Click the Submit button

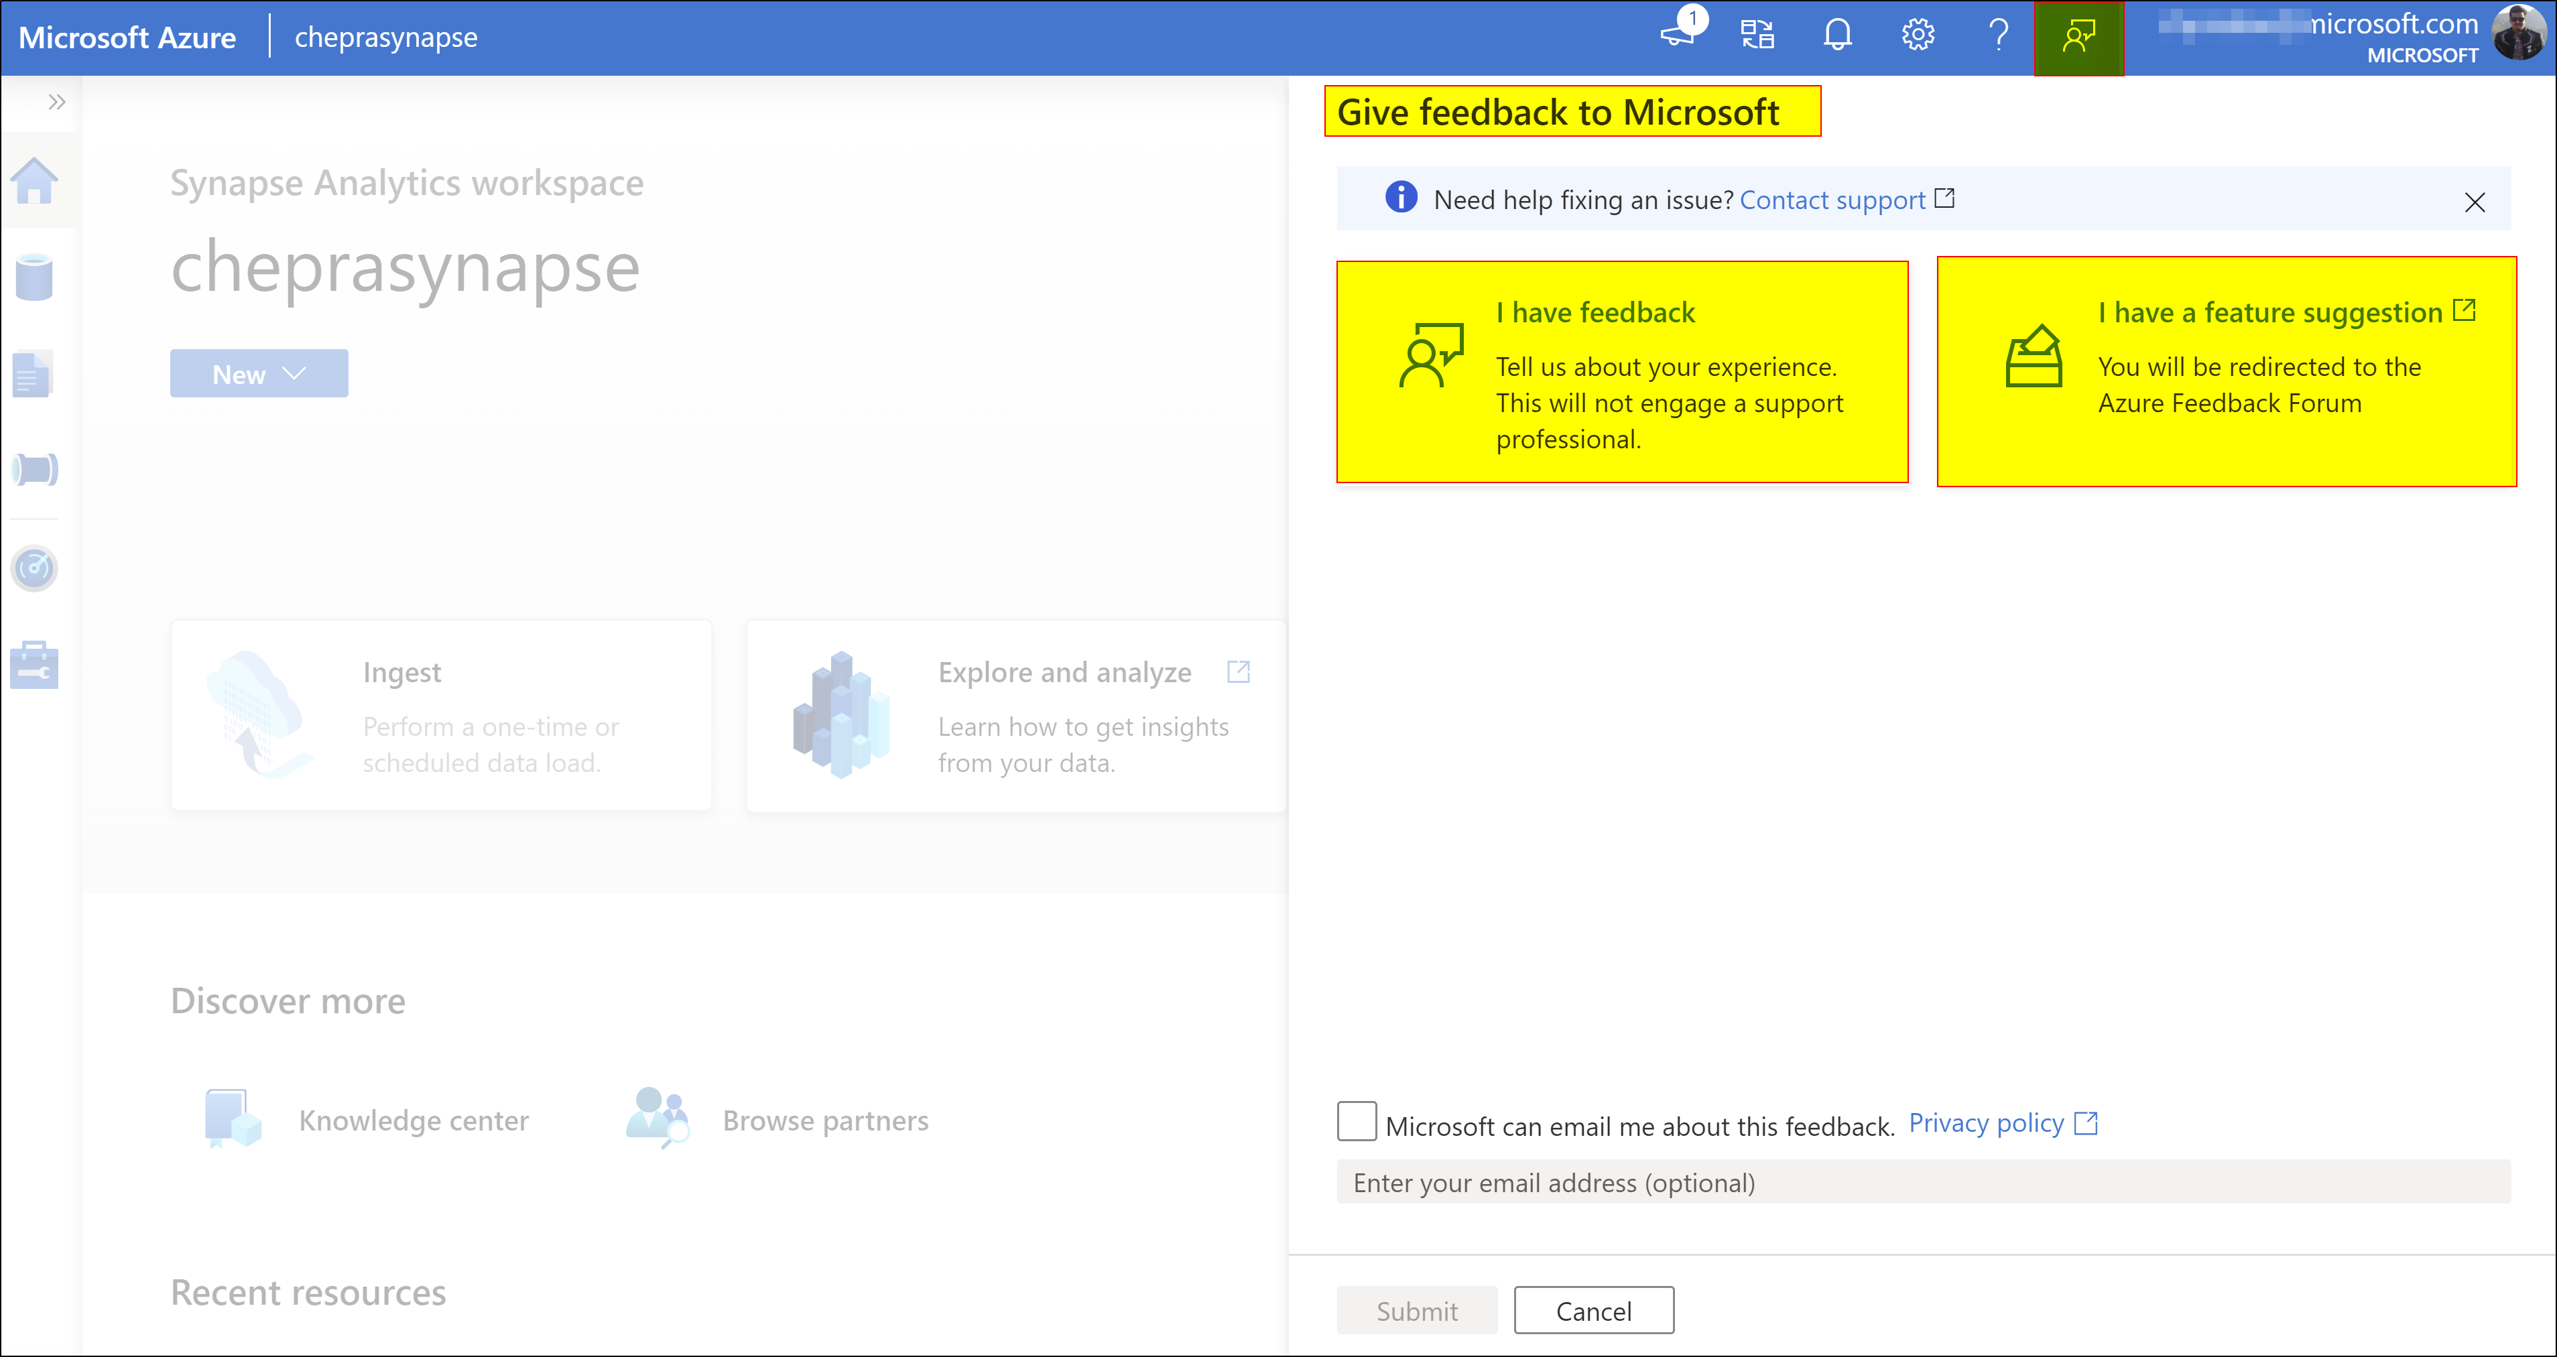(1416, 1310)
